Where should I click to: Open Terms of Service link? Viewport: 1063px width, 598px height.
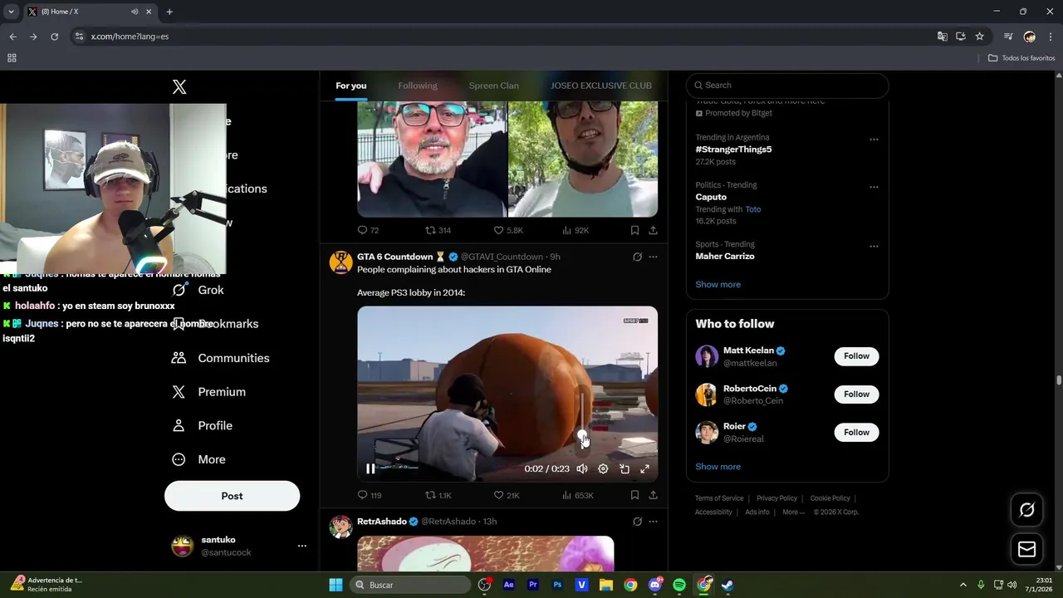(719, 498)
